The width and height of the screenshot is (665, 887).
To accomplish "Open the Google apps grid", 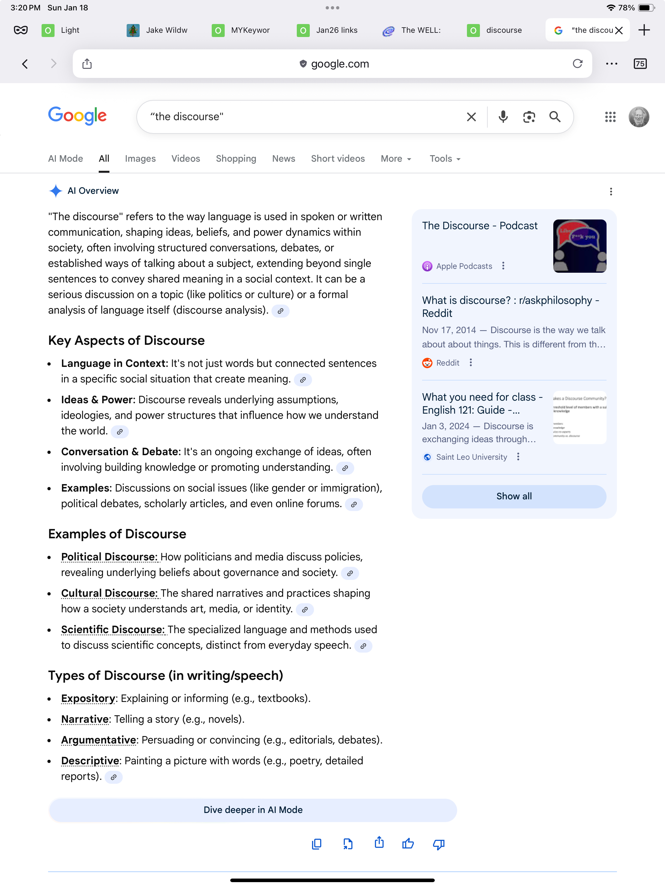I will [610, 117].
